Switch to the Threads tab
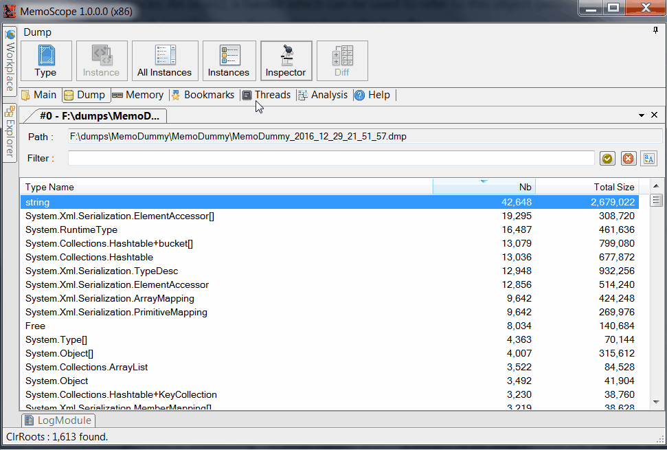 267,95
